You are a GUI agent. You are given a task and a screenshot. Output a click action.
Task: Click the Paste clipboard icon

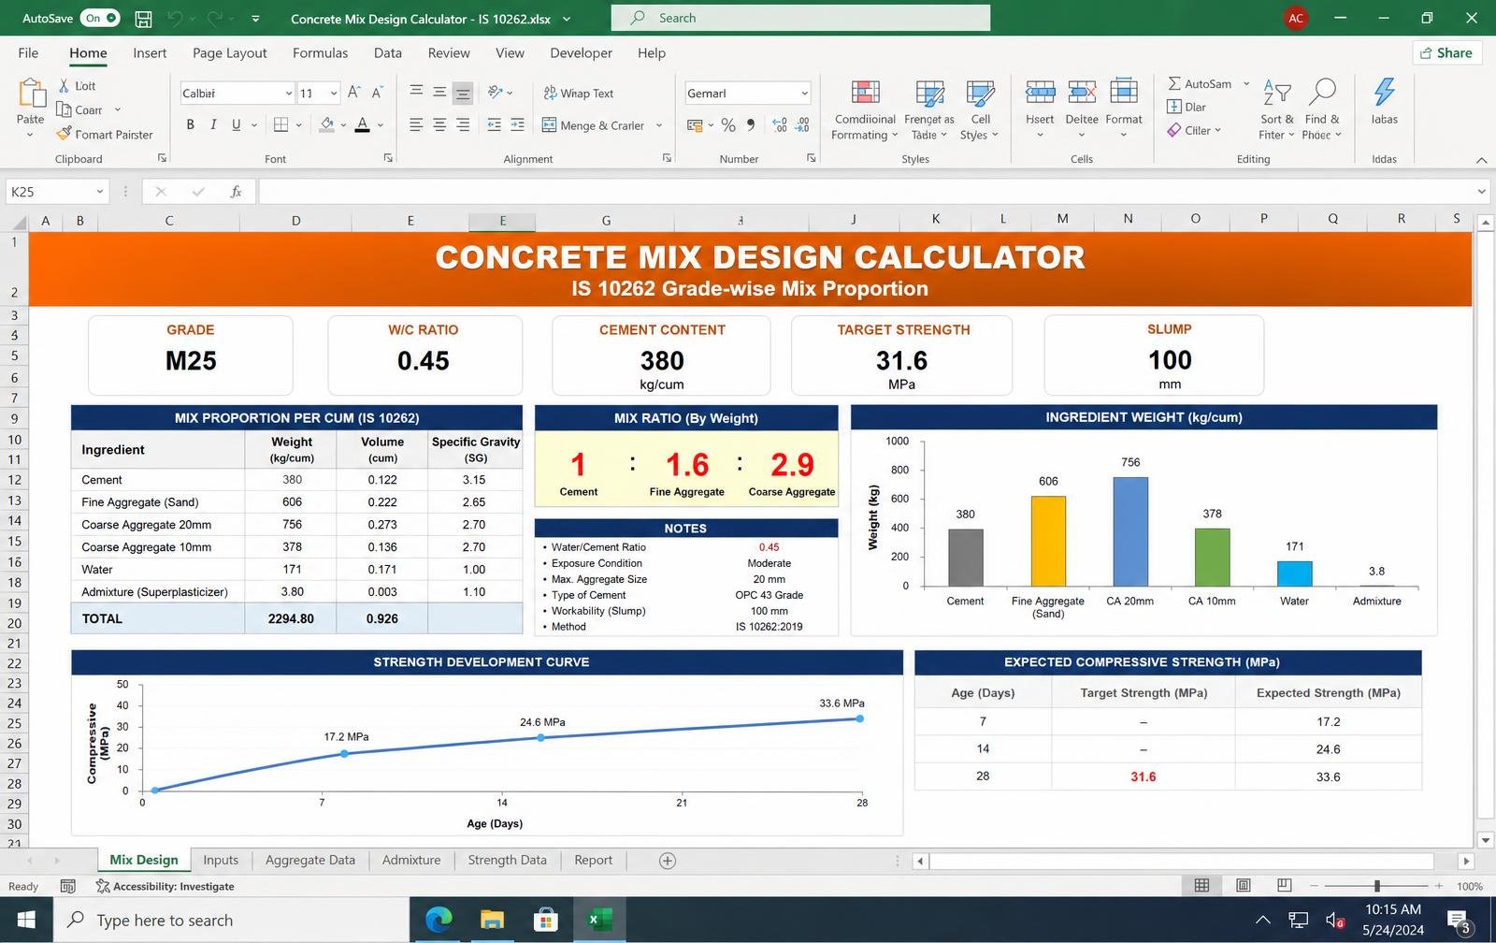coord(31,94)
